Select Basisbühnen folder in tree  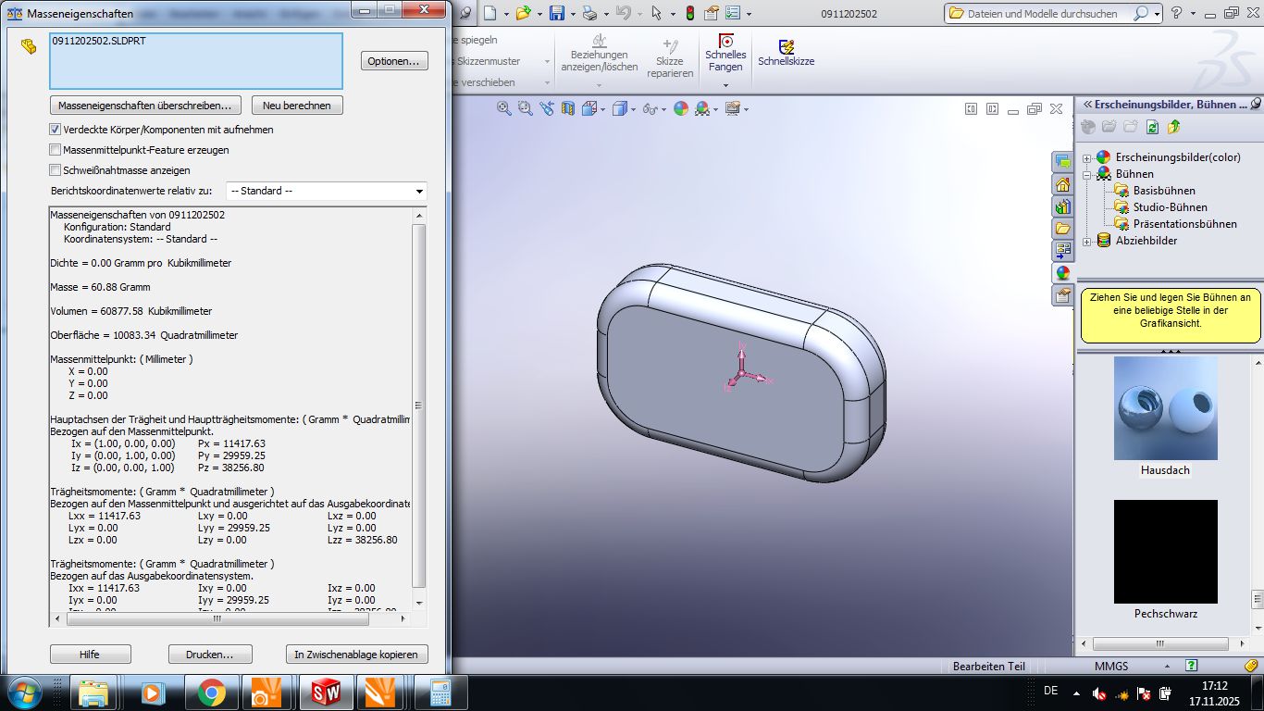tap(1163, 191)
